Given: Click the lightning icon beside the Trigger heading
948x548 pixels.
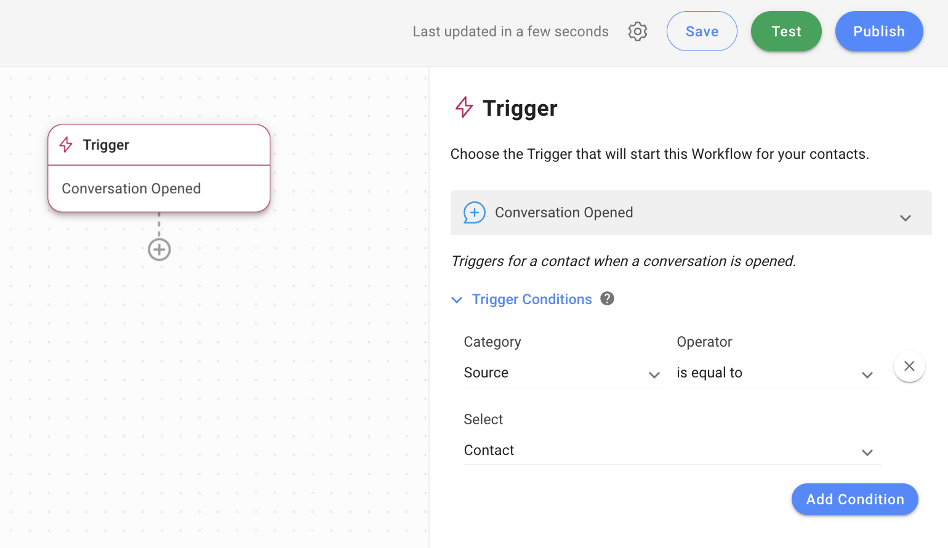Looking at the screenshot, I should (464, 107).
